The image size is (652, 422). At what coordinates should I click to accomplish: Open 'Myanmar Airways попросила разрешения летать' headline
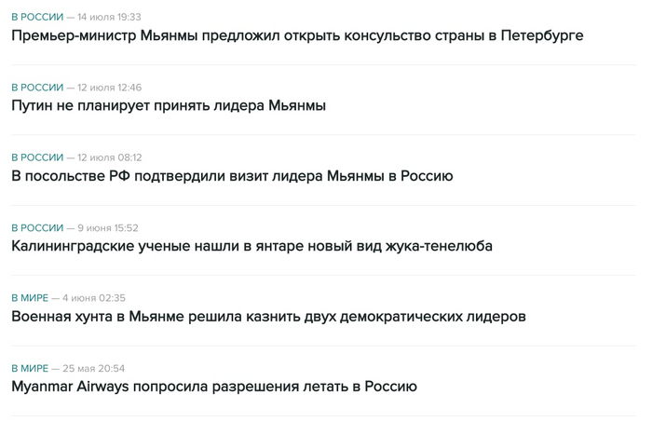[214, 386]
